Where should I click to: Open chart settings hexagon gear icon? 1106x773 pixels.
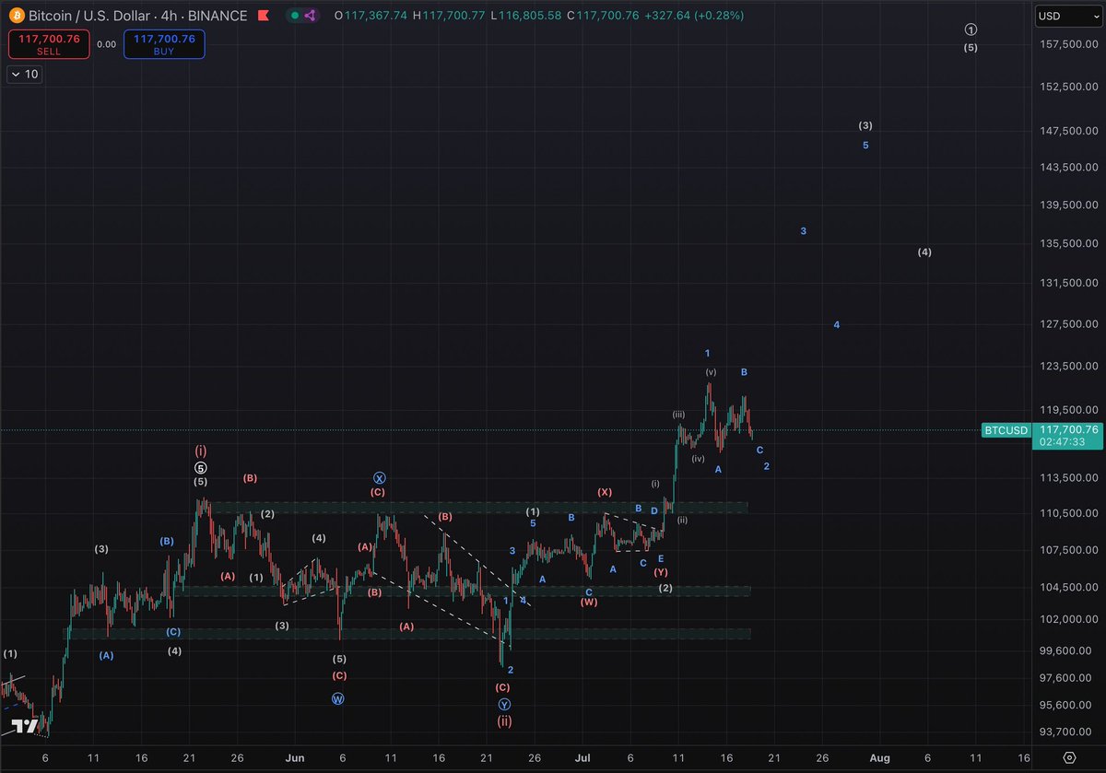pos(1068,757)
